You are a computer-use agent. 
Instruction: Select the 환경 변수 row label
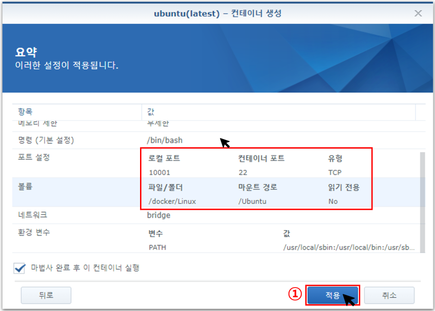click(34, 232)
